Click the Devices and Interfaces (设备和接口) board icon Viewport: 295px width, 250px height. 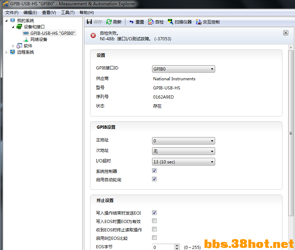tap(19, 27)
